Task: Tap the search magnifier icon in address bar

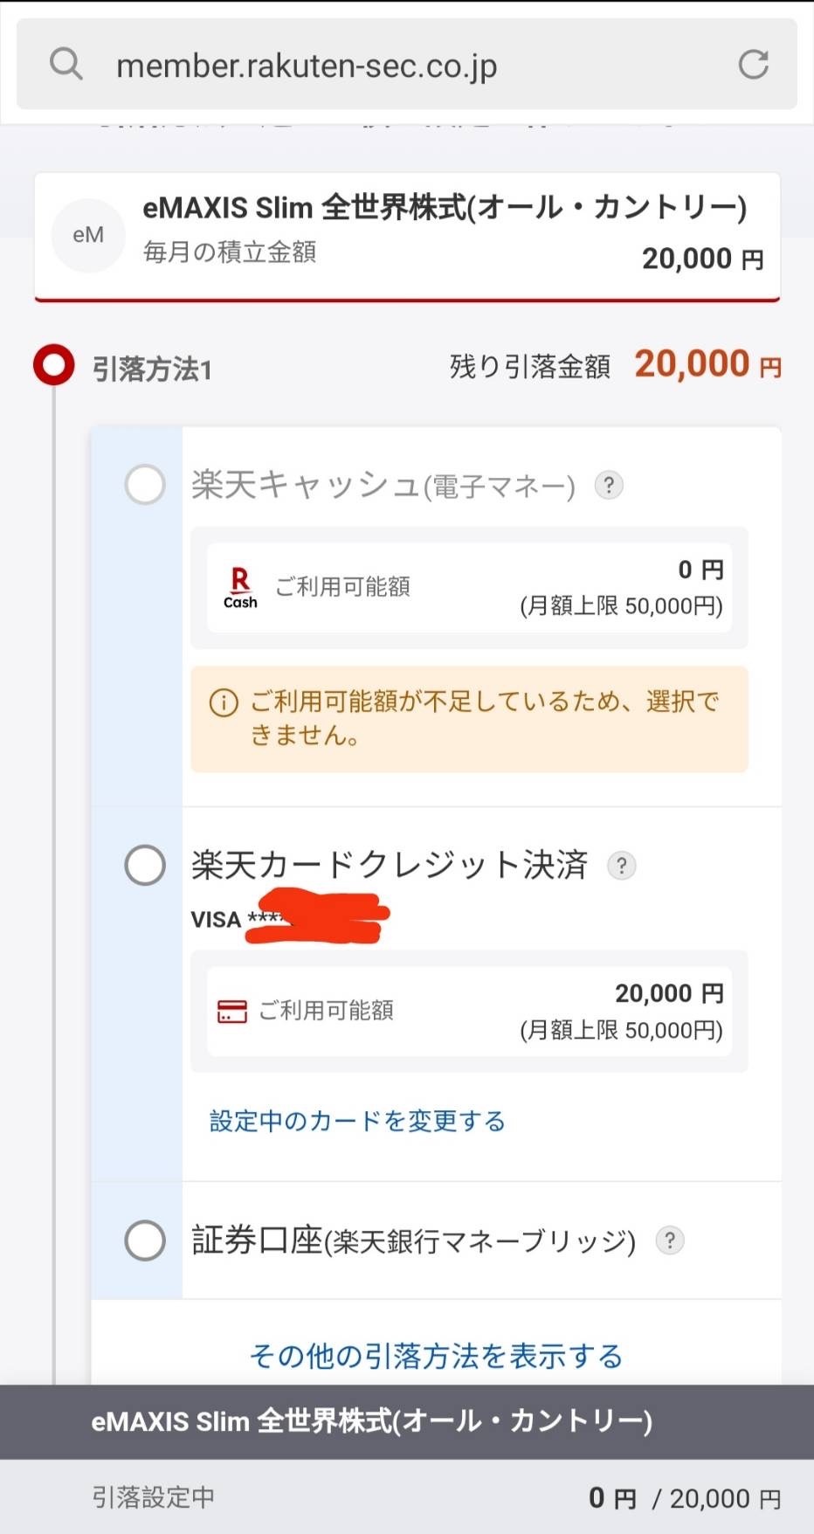Action: [x=66, y=65]
